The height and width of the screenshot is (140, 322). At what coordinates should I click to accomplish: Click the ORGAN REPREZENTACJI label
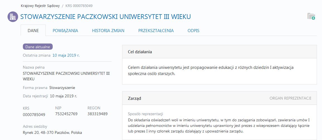290,98
